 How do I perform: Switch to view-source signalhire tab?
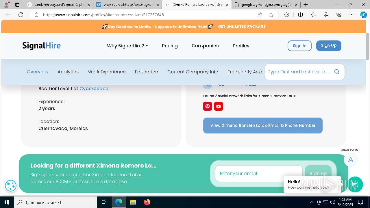pyautogui.click(x=127, y=5)
